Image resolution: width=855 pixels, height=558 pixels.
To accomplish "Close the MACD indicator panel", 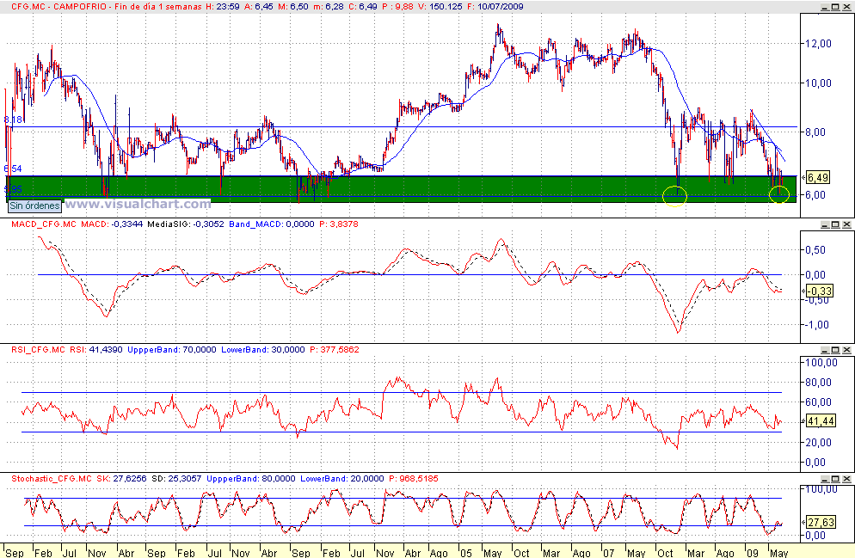I will pos(846,224).
